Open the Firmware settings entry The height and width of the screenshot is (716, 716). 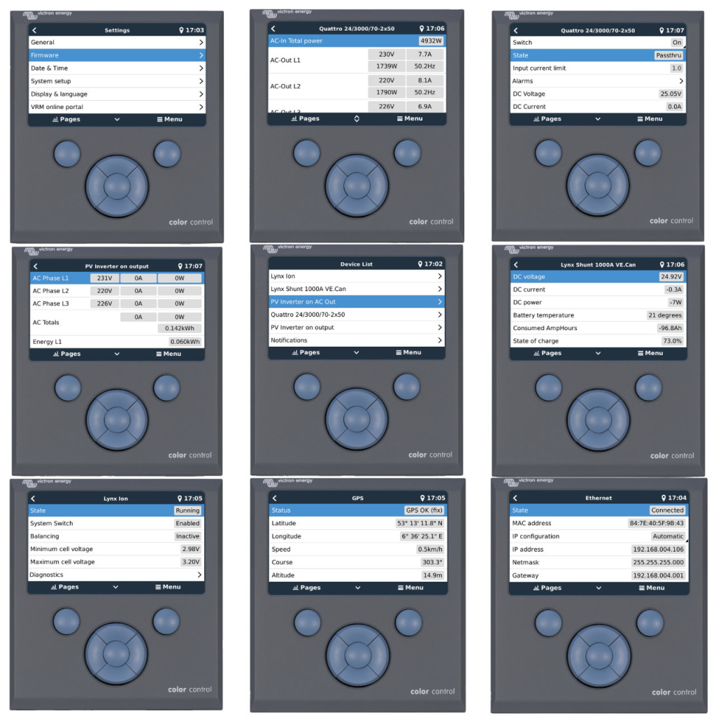[117, 55]
